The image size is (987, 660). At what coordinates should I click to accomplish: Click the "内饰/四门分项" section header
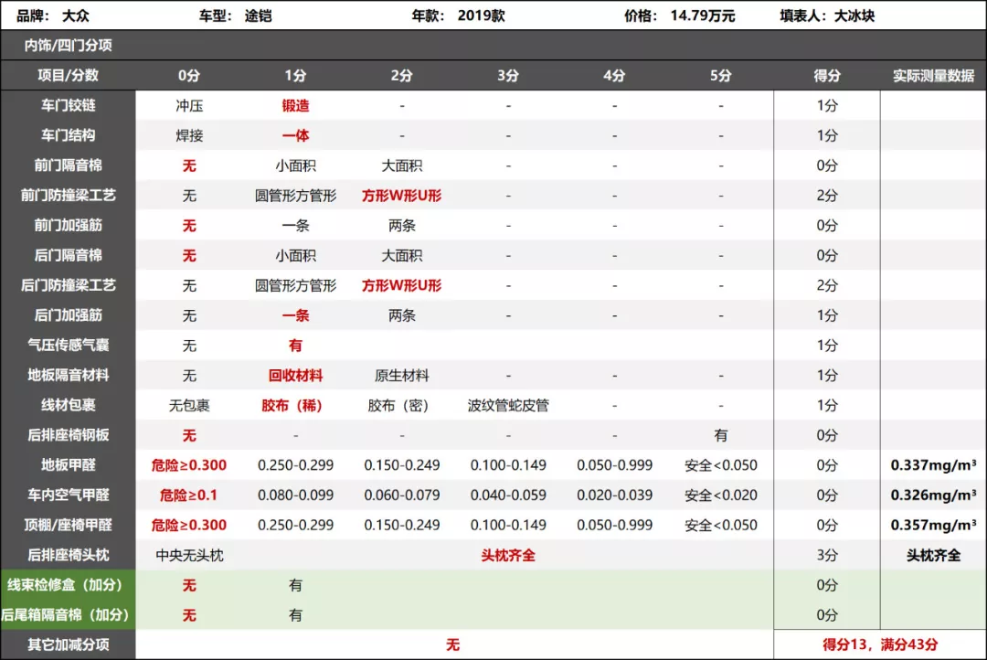[69, 46]
